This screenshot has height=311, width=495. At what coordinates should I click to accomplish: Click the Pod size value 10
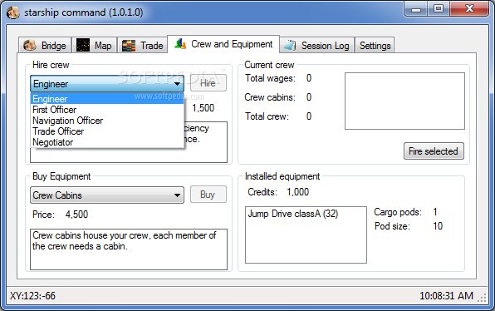click(x=438, y=226)
